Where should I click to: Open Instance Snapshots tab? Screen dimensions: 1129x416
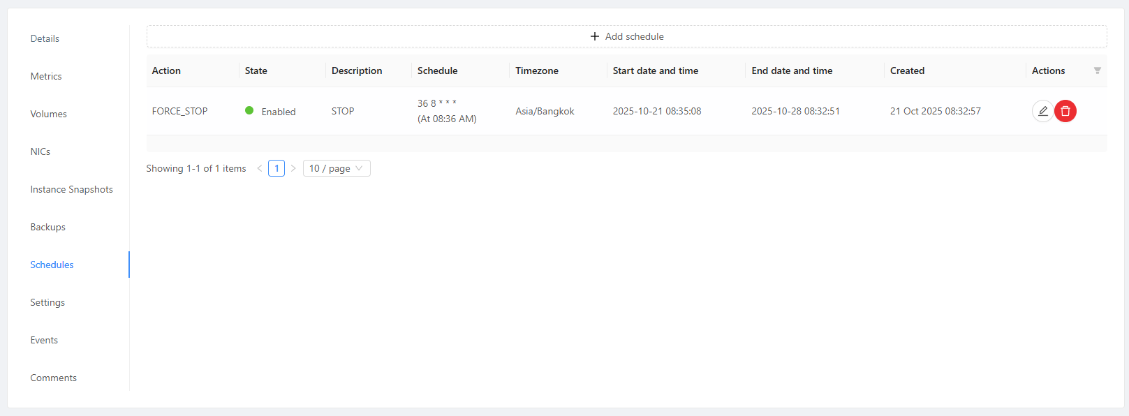point(71,189)
